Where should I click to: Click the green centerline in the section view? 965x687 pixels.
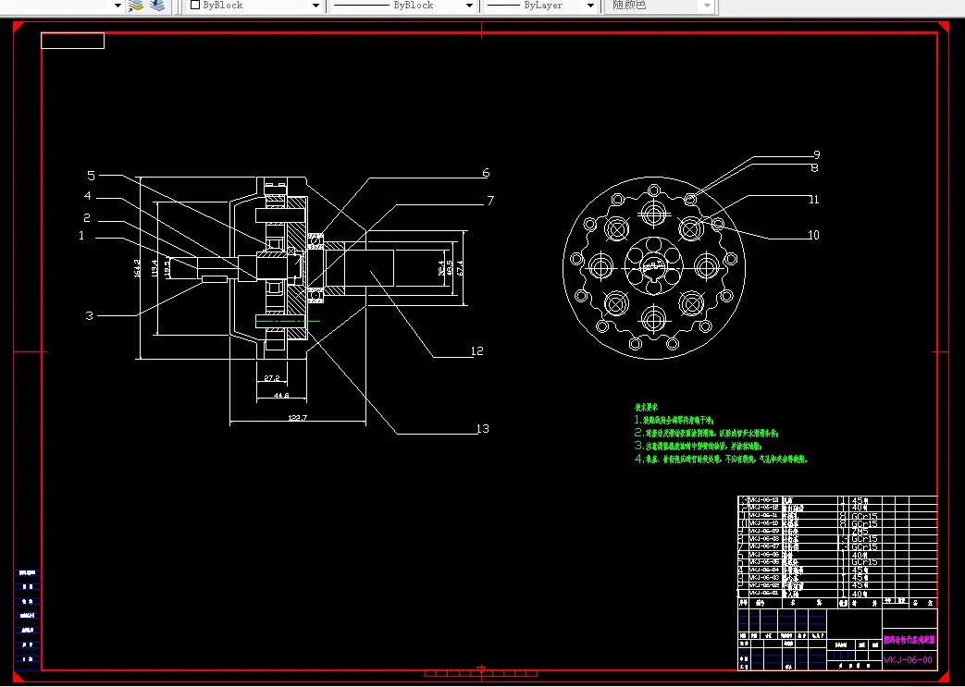[288, 321]
